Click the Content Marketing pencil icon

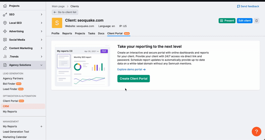click(x=5, y=48)
